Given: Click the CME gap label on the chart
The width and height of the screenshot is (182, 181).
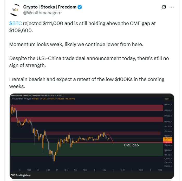Looking at the screenshot, I should click(131, 145).
